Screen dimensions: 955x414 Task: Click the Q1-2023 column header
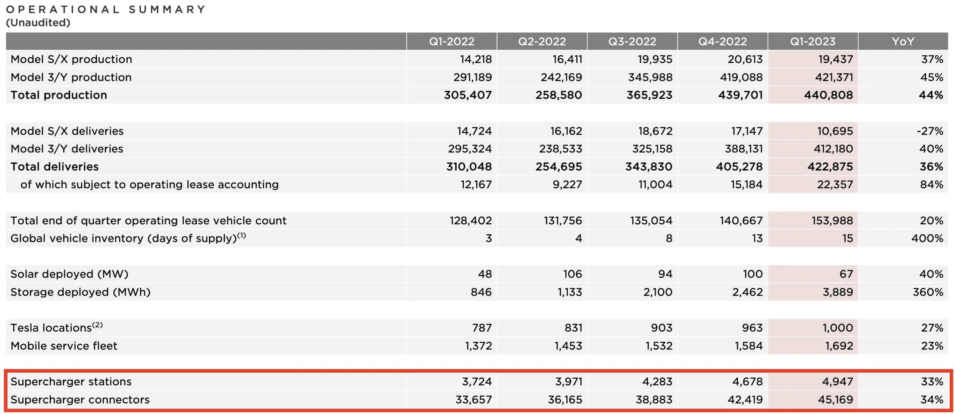812,41
